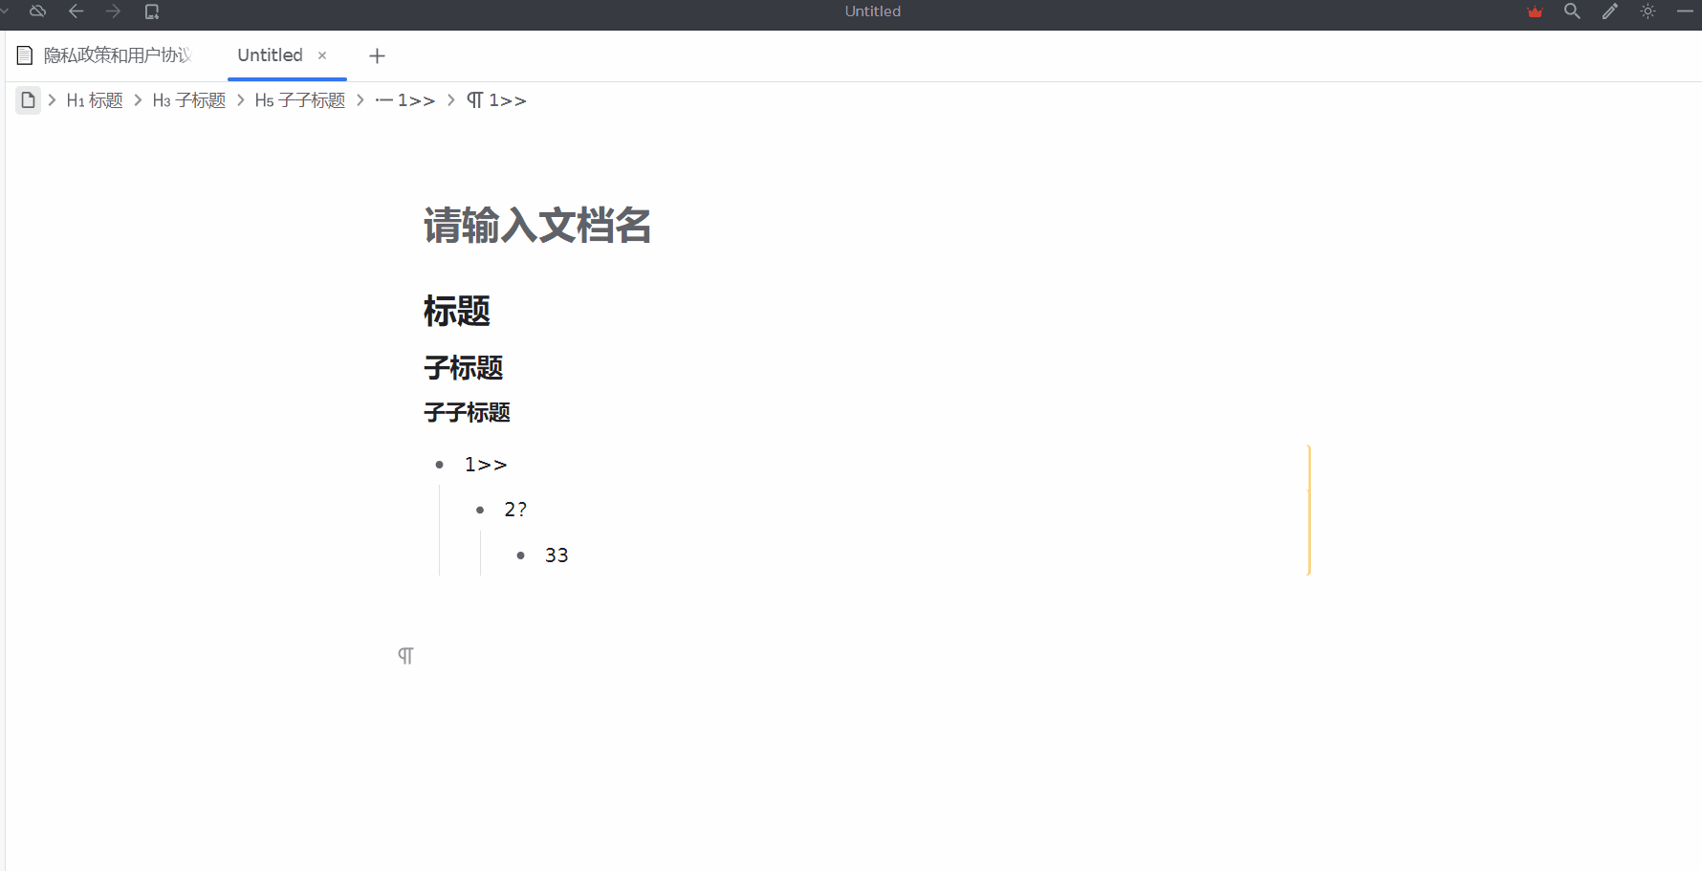
Task: Select the paragraph 1>> breadcrumb
Action: pos(496,100)
